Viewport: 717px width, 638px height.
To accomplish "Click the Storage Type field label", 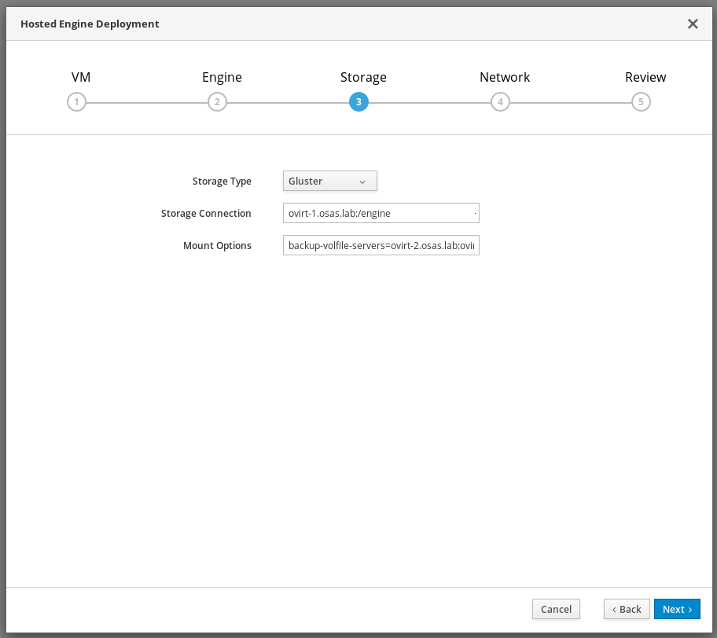I will [x=222, y=181].
